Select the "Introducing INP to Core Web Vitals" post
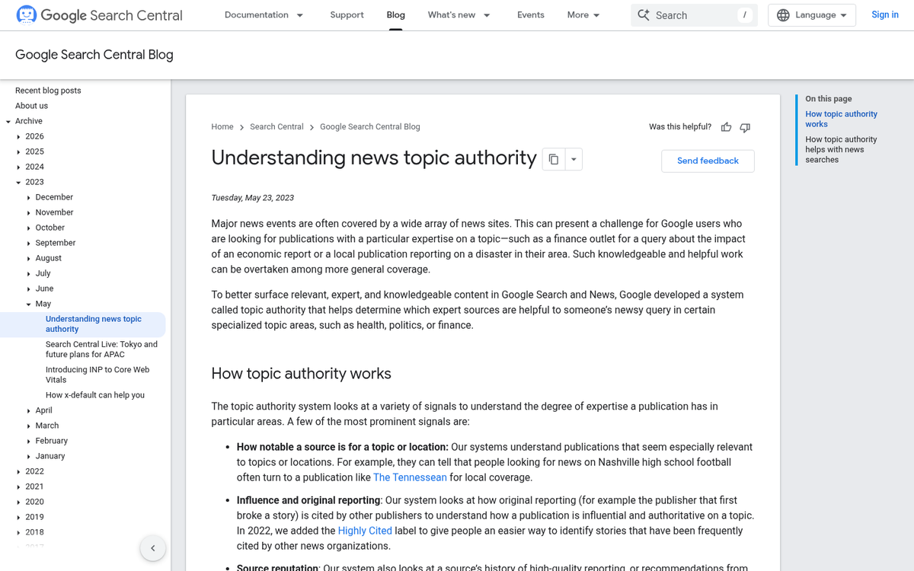914x571 pixels. tap(97, 375)
